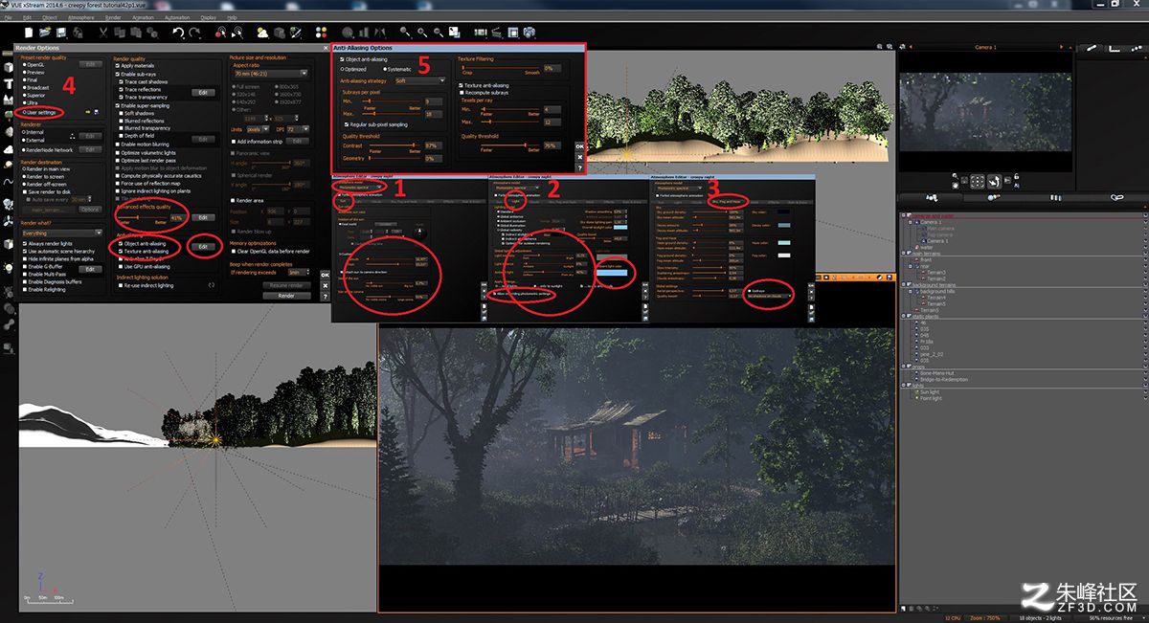This screenshot has width=1149, height=623.
Task: Open the DPI dropdown
Action: click(299, 128)
